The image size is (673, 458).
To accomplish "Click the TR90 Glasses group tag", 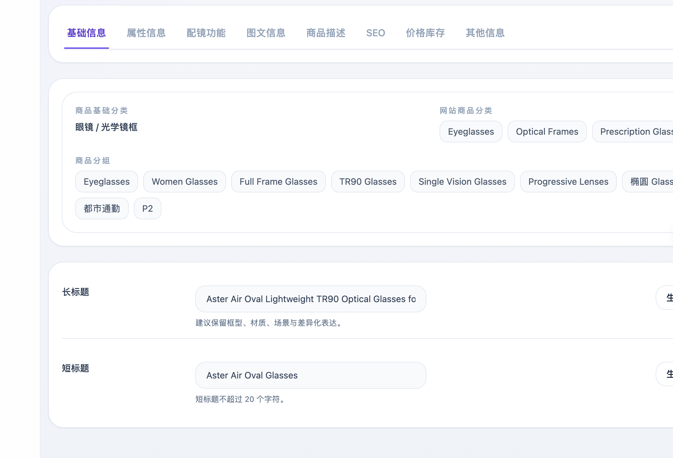I will [x=368, y=182].
